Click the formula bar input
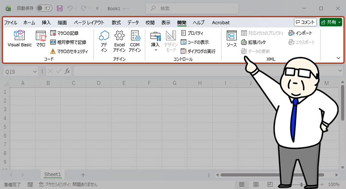The height and width of the screenshot is (189, 346). point(205,71)
